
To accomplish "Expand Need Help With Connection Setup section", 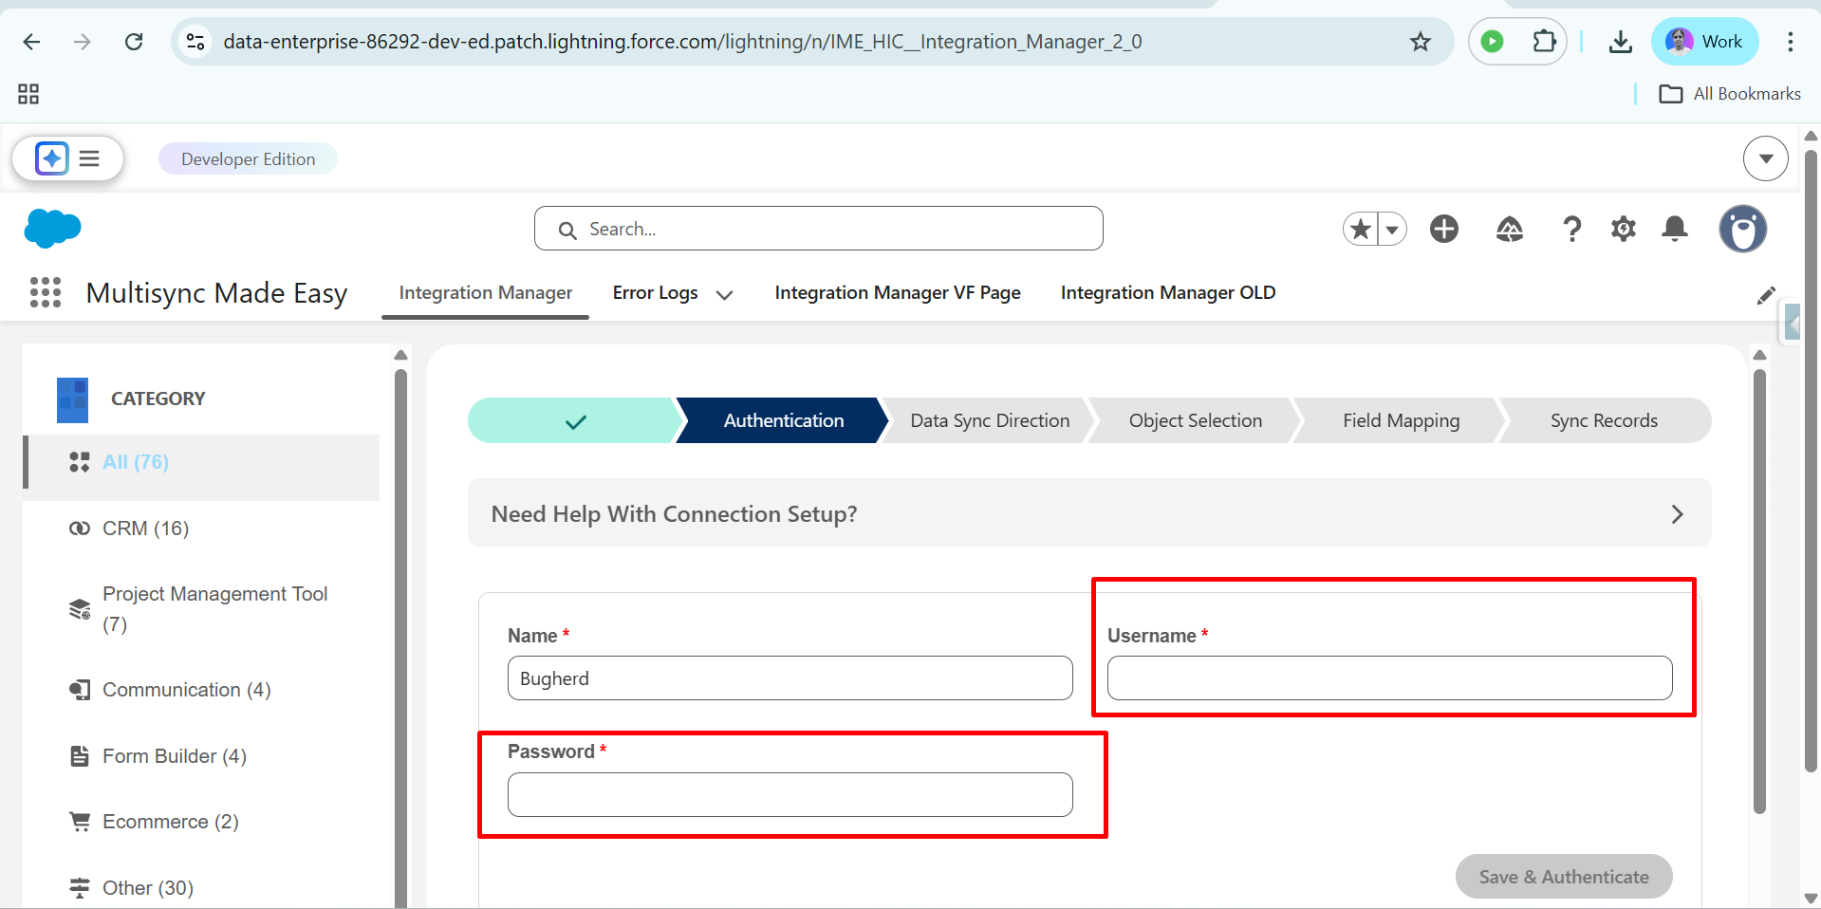I will 1089,513.
